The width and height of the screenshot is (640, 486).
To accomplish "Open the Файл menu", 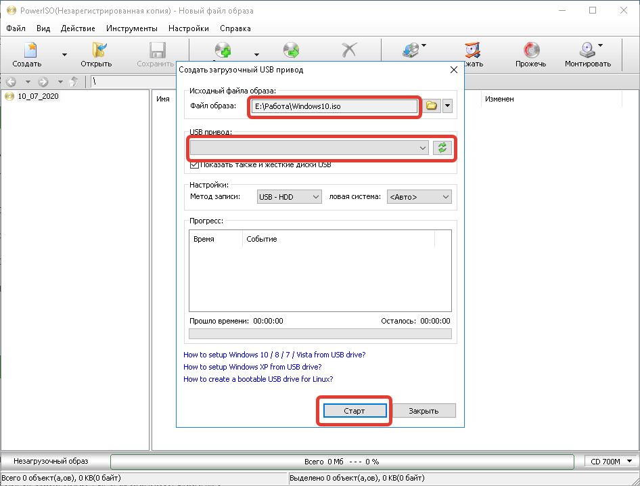I will 16,28.
